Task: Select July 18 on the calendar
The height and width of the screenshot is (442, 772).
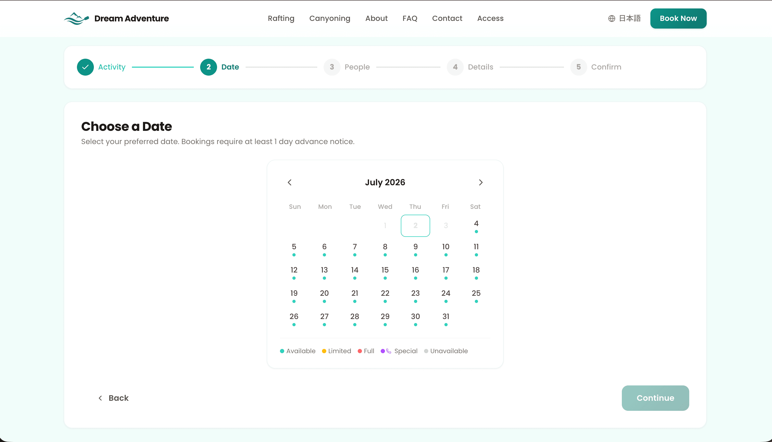Action: pyautogui.click(x=476, y=272)
